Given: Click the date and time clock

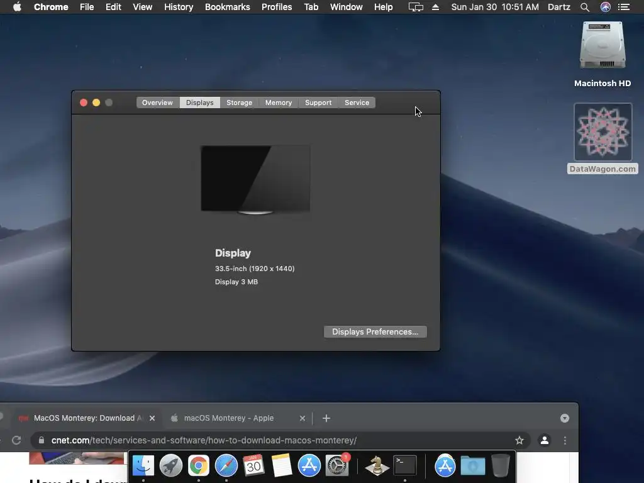Looking at the screenshot, I should click(x=495, y=7).
